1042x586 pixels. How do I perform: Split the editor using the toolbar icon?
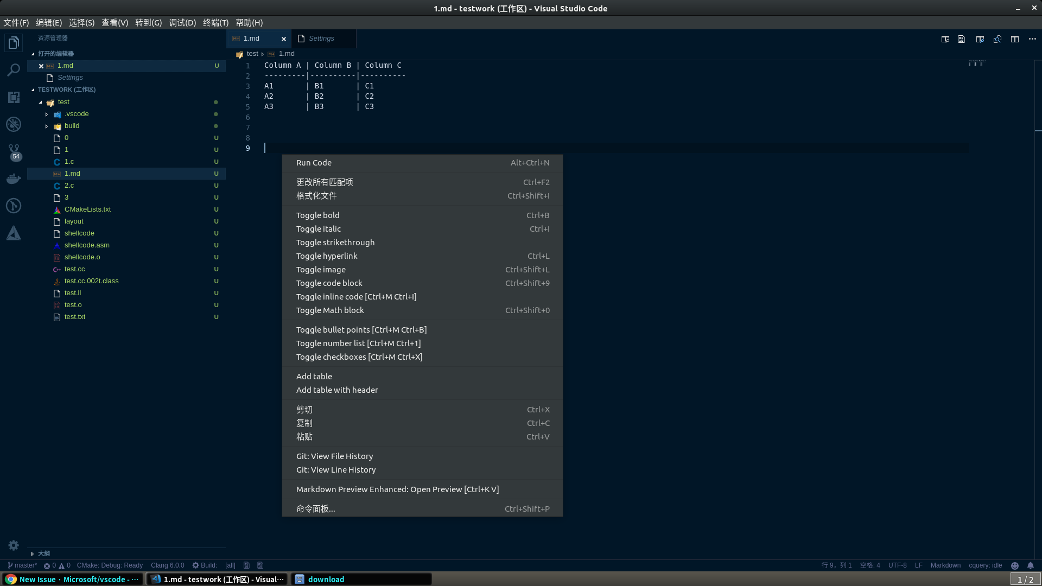[x=1015, y=39]
